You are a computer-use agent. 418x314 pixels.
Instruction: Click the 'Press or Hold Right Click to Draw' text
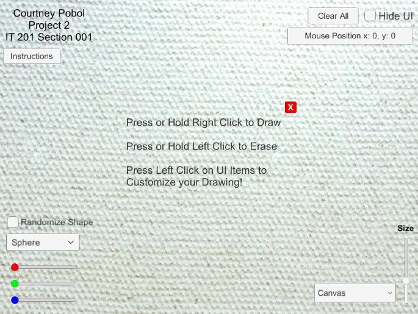click(203, 123)
